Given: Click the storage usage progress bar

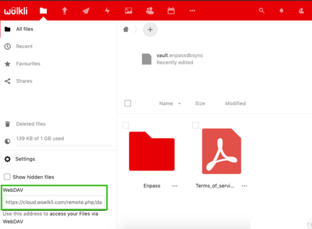Looking at the screenshot, I should coord(64,145).
